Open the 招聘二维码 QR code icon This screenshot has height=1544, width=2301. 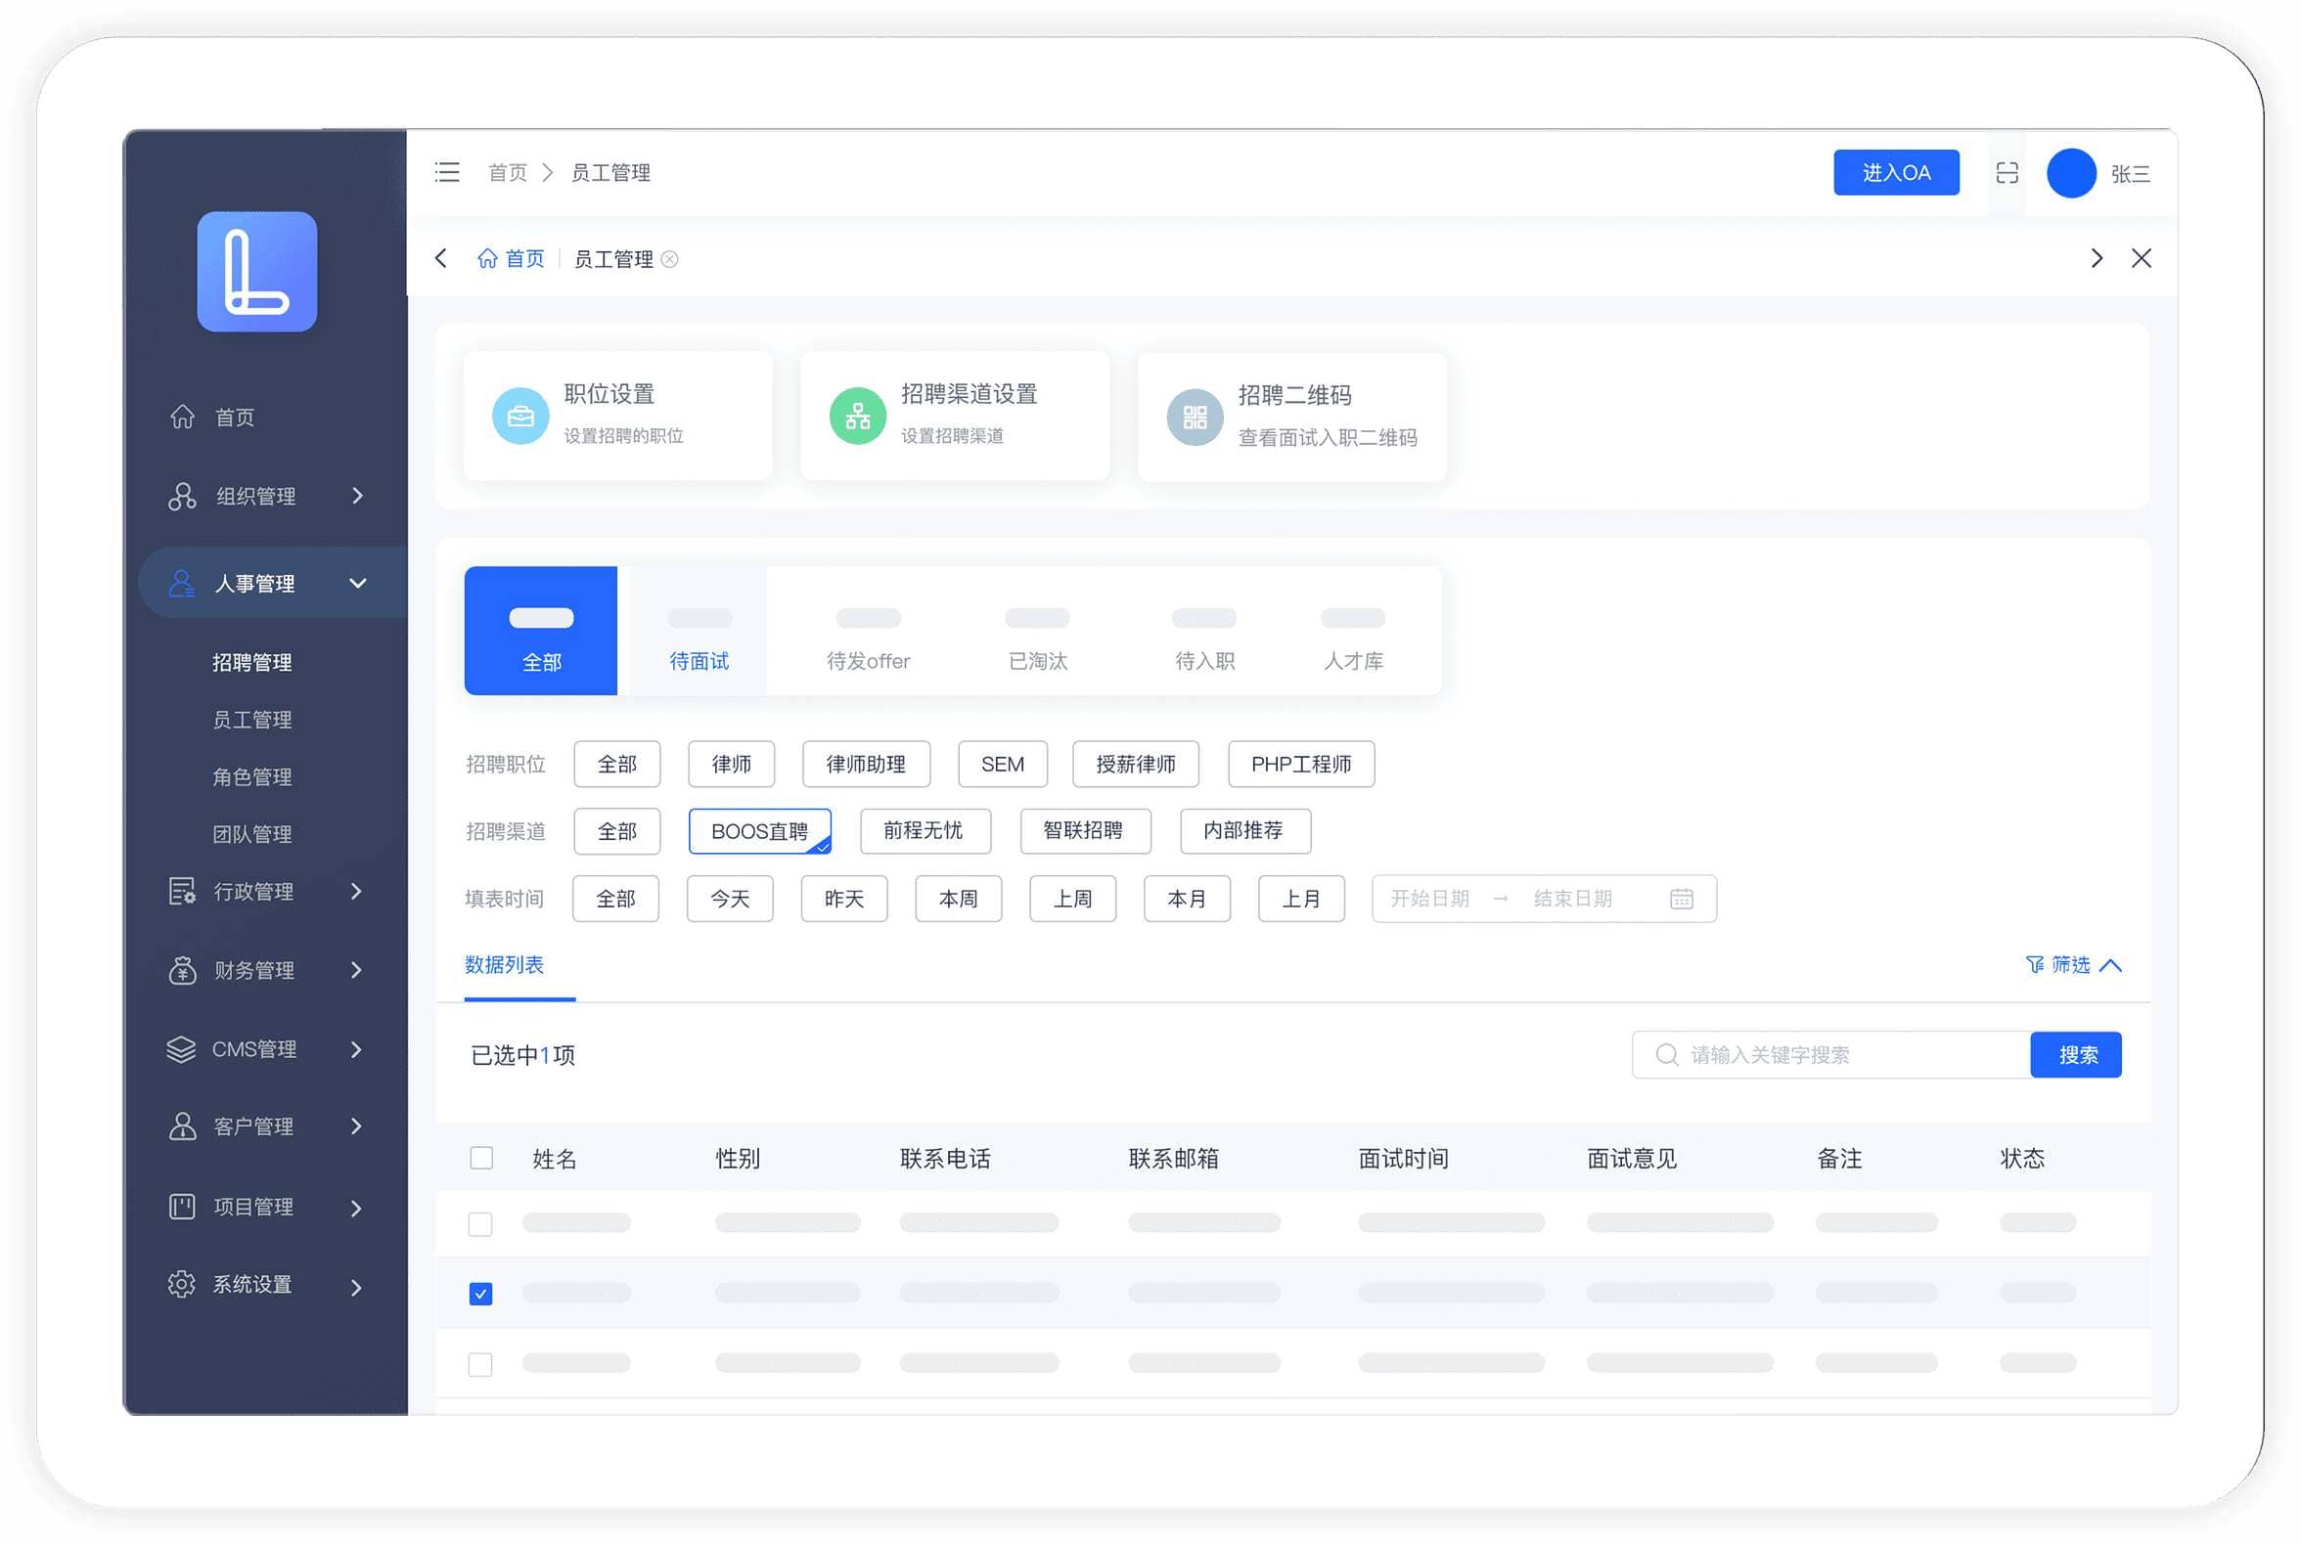pos(1194,418)
